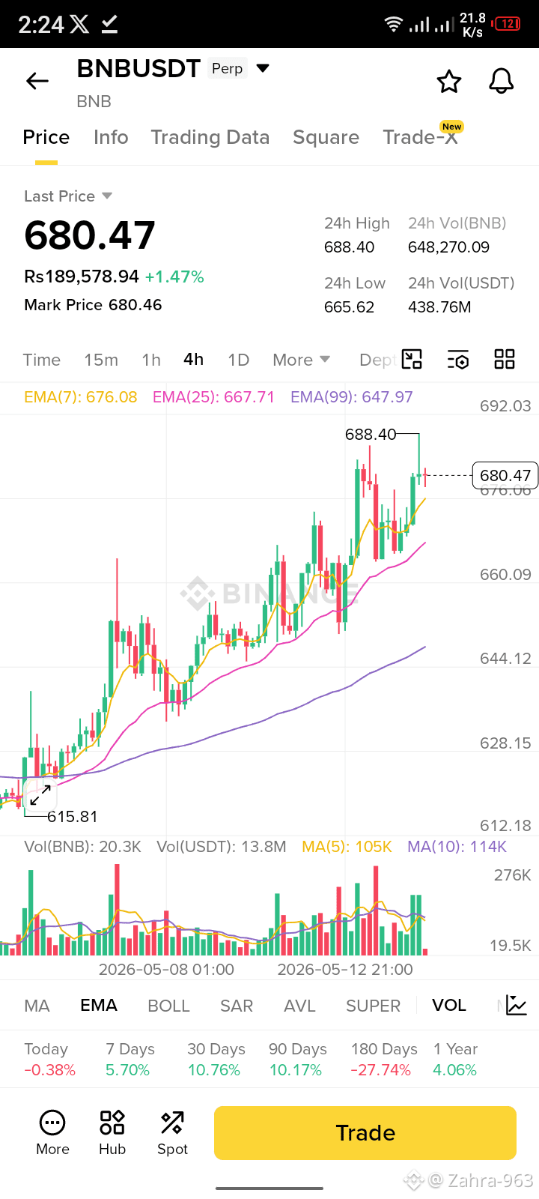This screenshot has width=539, height=1199.
Task: Toggle AVL indicator
Action: click(x=299, y=1006)
